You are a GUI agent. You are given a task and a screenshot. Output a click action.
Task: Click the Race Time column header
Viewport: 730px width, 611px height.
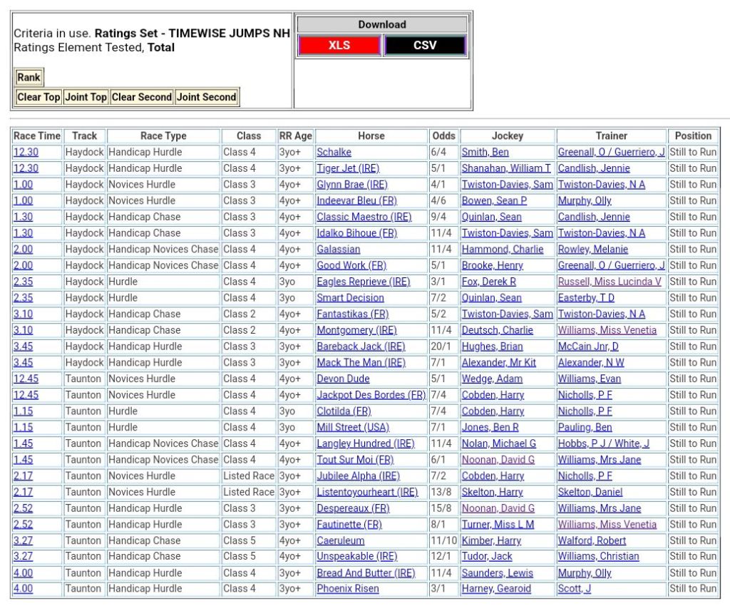click(37, 135)
